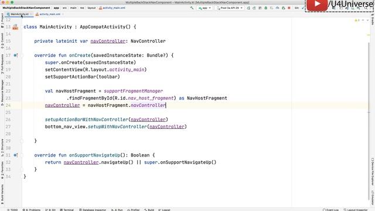Open the Commit tool window sidebar
This screenshot has width=375, height=211.
pos(2,40)
